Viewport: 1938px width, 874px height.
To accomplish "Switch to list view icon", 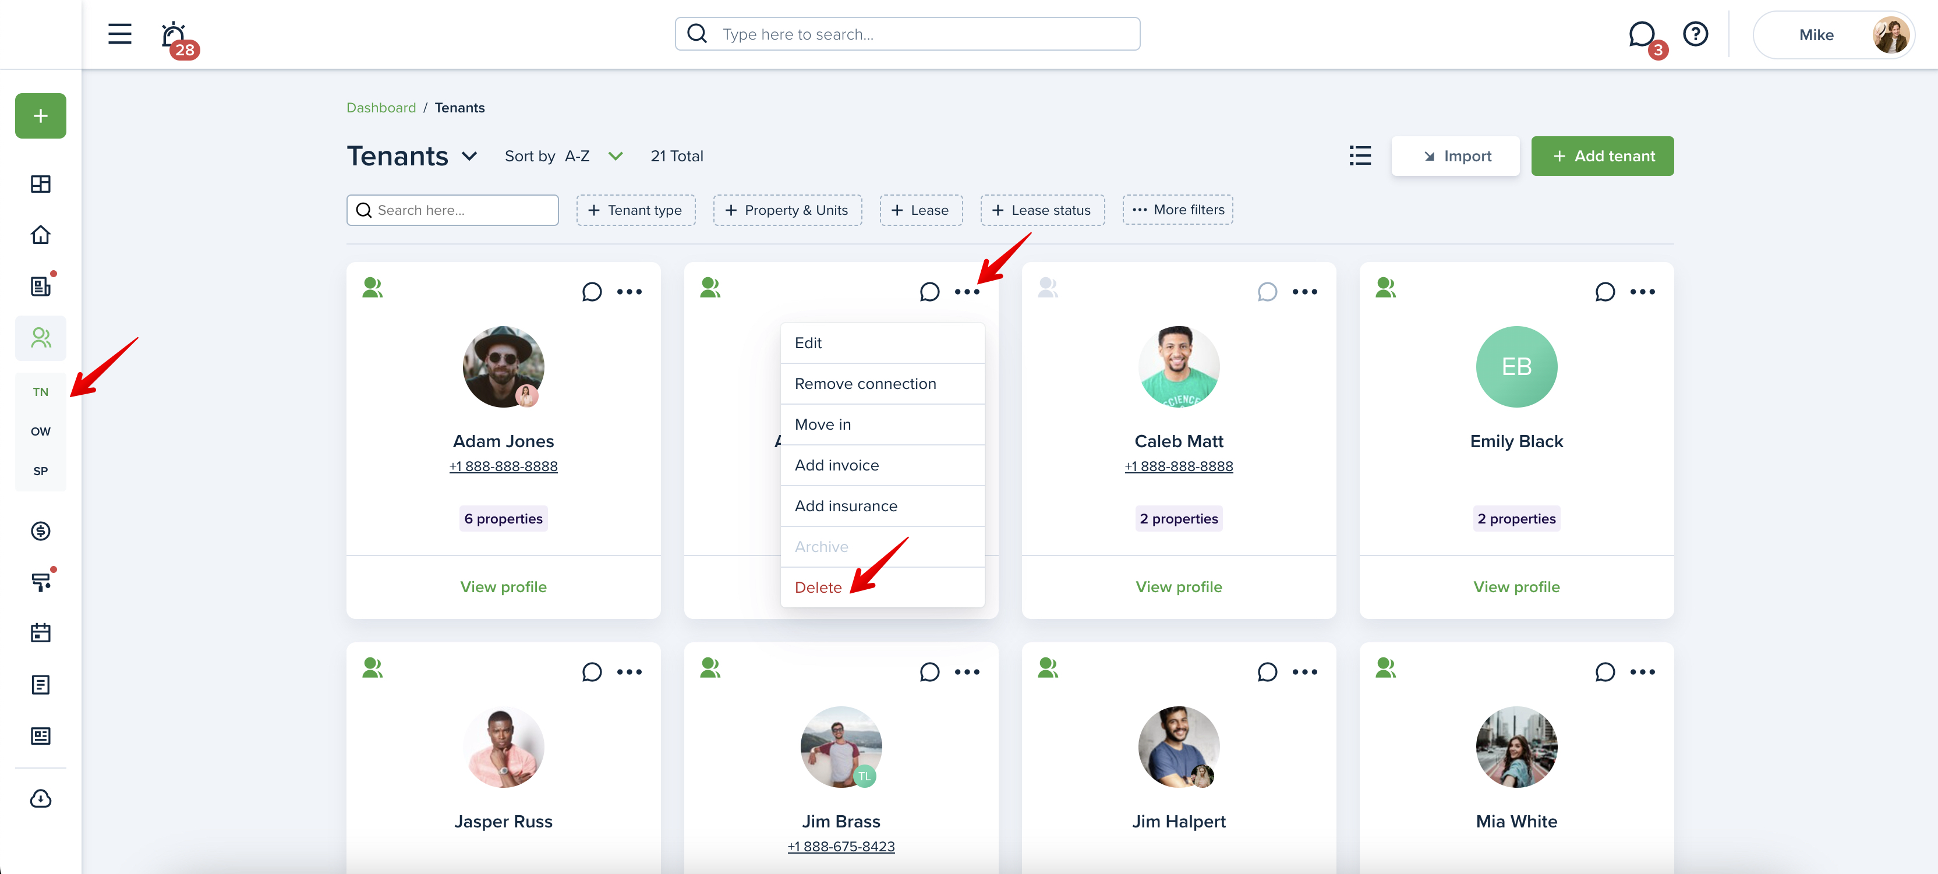I will click(x=1360, y=155).
